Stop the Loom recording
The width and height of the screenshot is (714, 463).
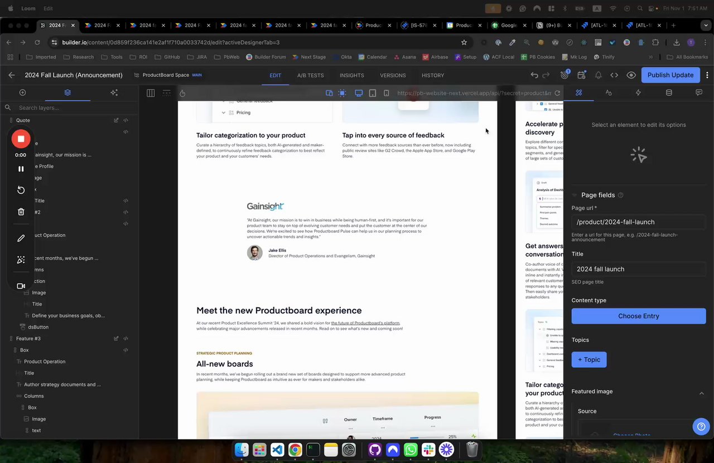pyautogui.click(x=21, y=139)
